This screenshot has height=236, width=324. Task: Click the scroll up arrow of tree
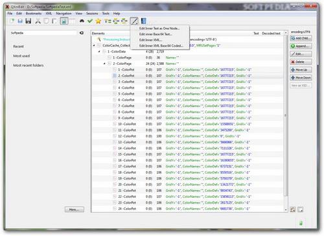point(286,33)
